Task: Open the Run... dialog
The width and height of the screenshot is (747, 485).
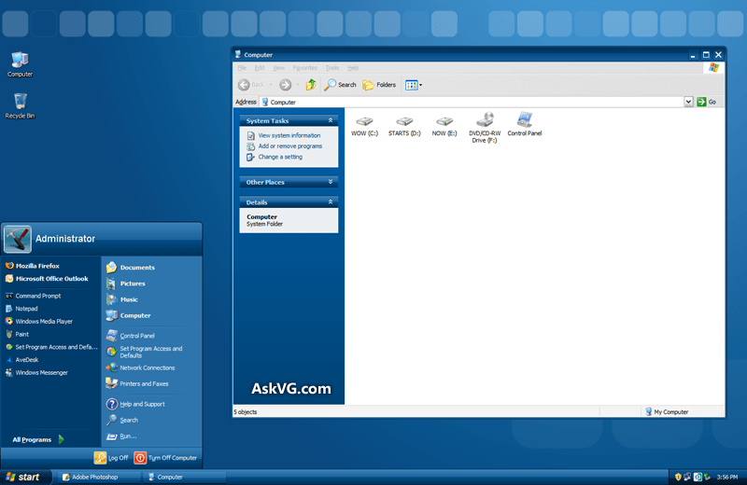Action: tap(121, 436)
